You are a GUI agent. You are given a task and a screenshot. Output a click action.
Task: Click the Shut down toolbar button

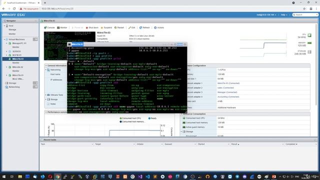pyautogui.click(x=92, y=27)
